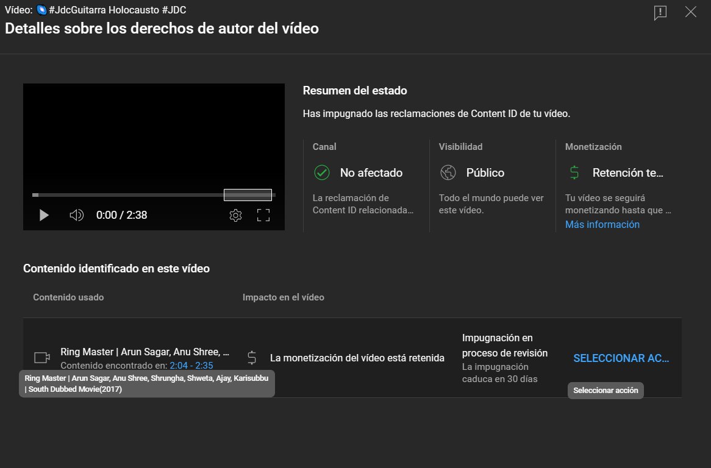Close the copyright details dialog
This screenshot has width=711, height=468.
(691, 12)
